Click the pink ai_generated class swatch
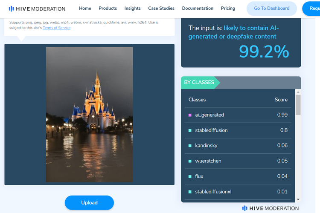 190,115
